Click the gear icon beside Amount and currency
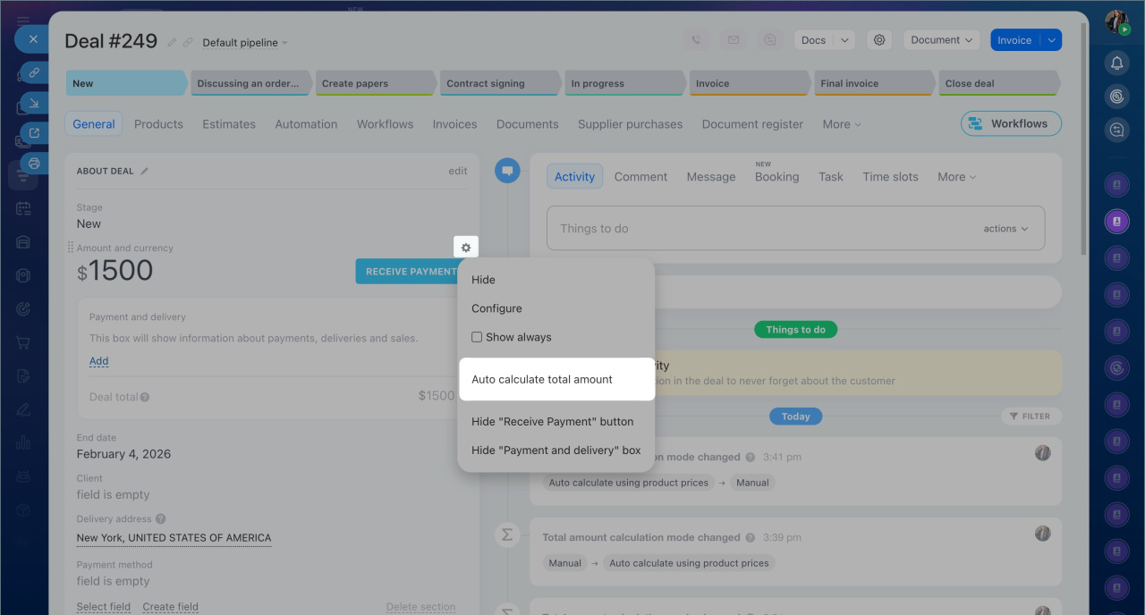This screenshot has width=1145, height=615. click(x=465, y=248)
